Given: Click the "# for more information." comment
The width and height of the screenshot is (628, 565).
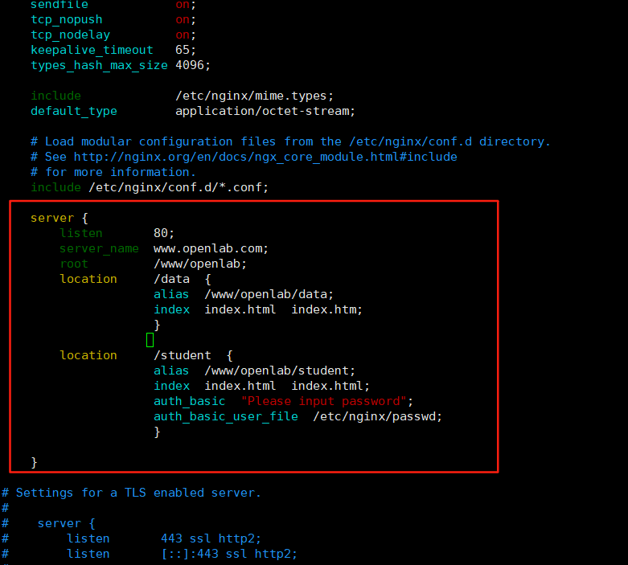Looking at the screenshot, I should pyautogui.click(x=113, y=172).
